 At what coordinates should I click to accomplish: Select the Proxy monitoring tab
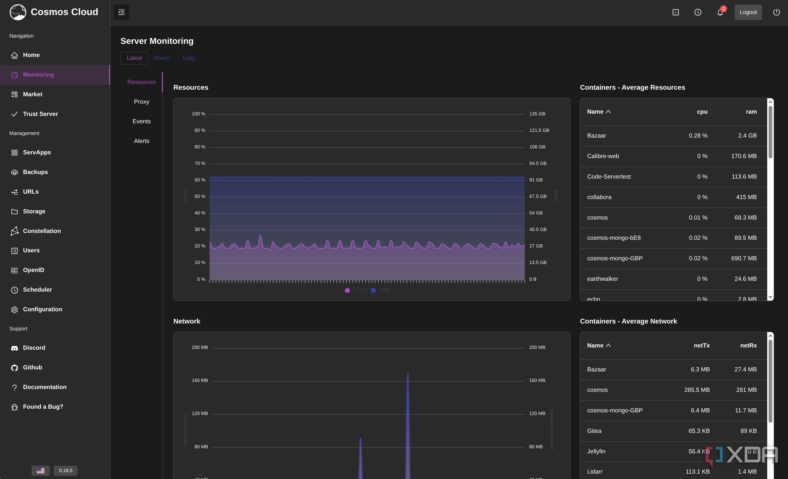(141, 102)
